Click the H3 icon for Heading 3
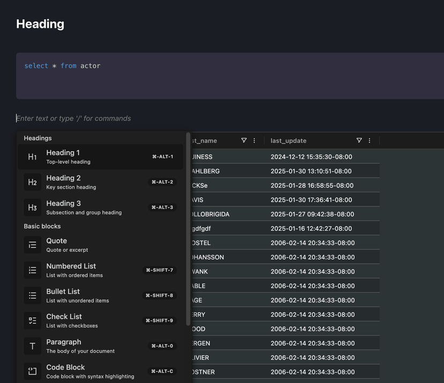444x383 pixels. tap(32, 208)
